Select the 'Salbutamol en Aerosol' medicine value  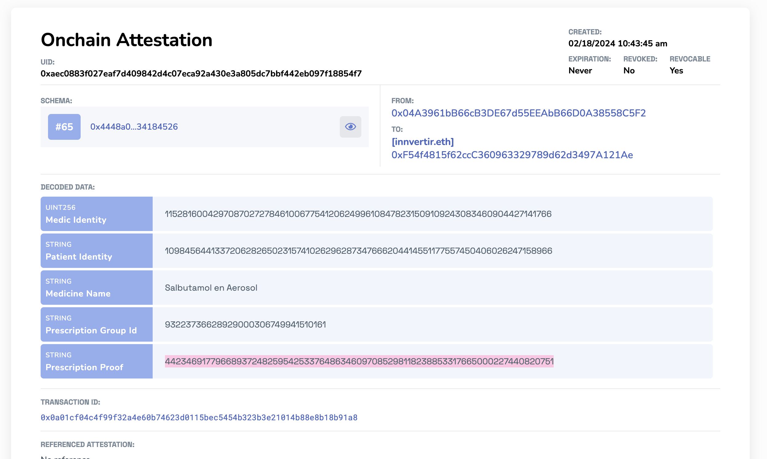click(x=211, y=288)
